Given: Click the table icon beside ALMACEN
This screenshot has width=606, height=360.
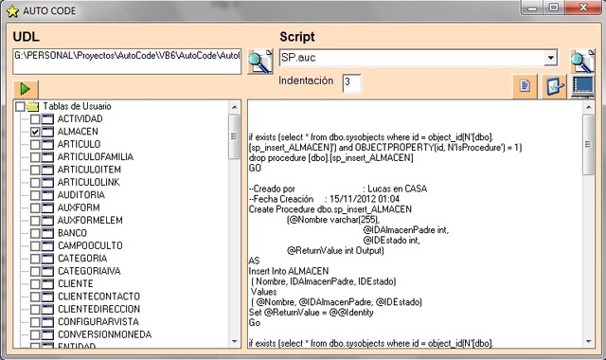Looking at the screenshot, I should pyautogui.click(x=47, y=132).
